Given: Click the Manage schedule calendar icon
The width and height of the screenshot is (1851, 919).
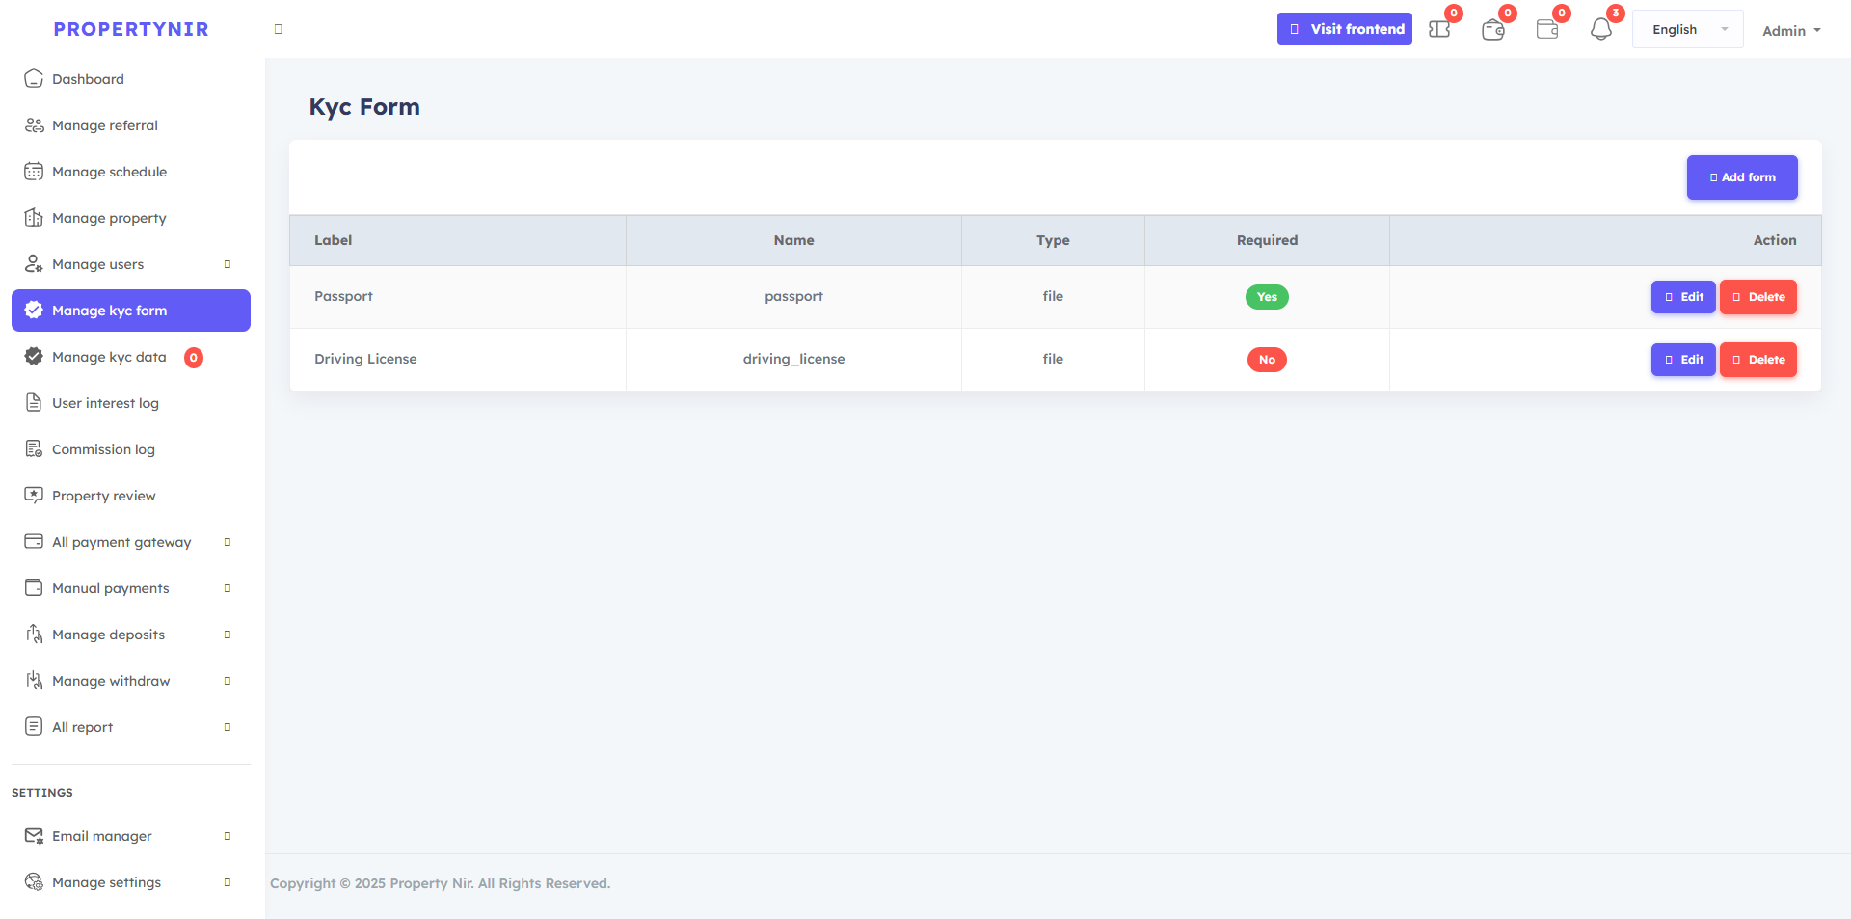Looking at the screenshot, I should (x=34, y=172).
